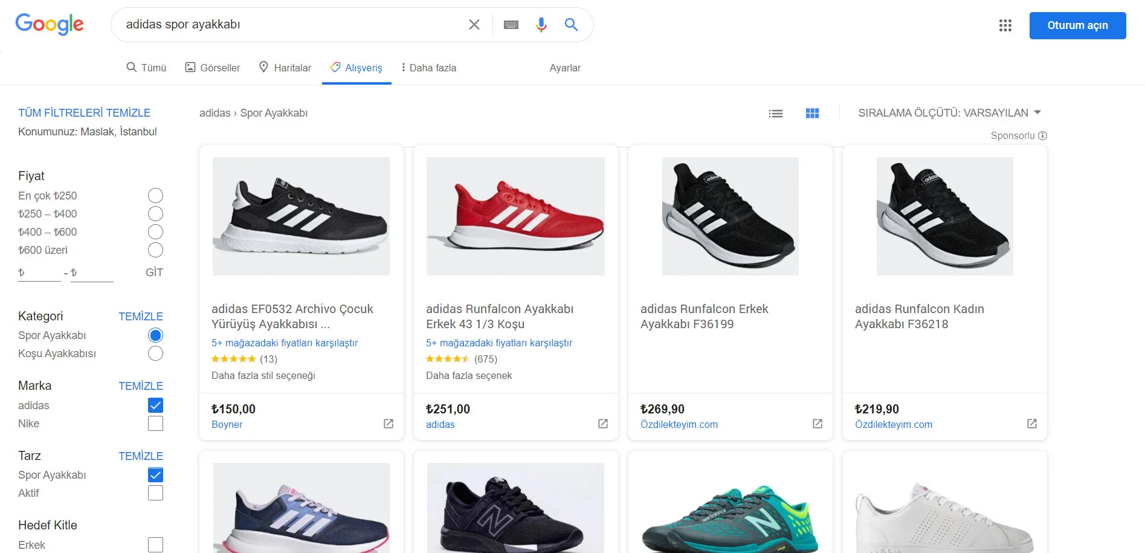The image size is (1145, 553).
Task: Check the Nike brand checkbox
Action: pyautogui.click(x=155, y=424)
